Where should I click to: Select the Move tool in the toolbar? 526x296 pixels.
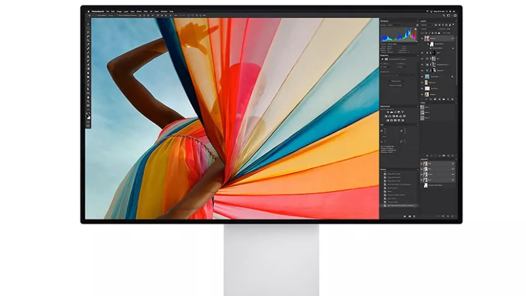pyautogui.click(x=88, y=24)
